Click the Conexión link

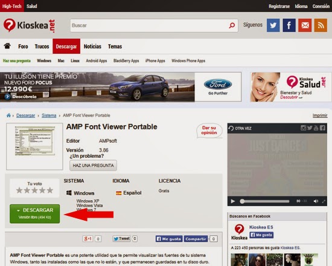coord(321,6)
